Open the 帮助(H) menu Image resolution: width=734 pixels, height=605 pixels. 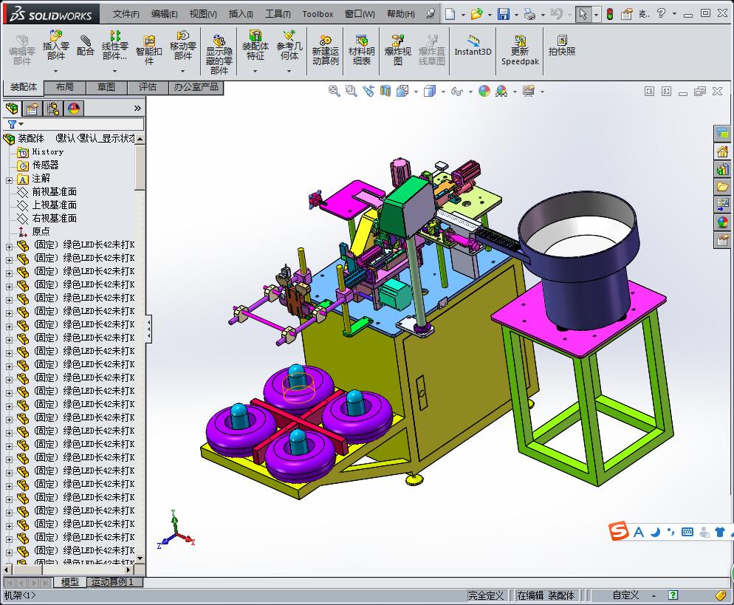pos(401,14)
